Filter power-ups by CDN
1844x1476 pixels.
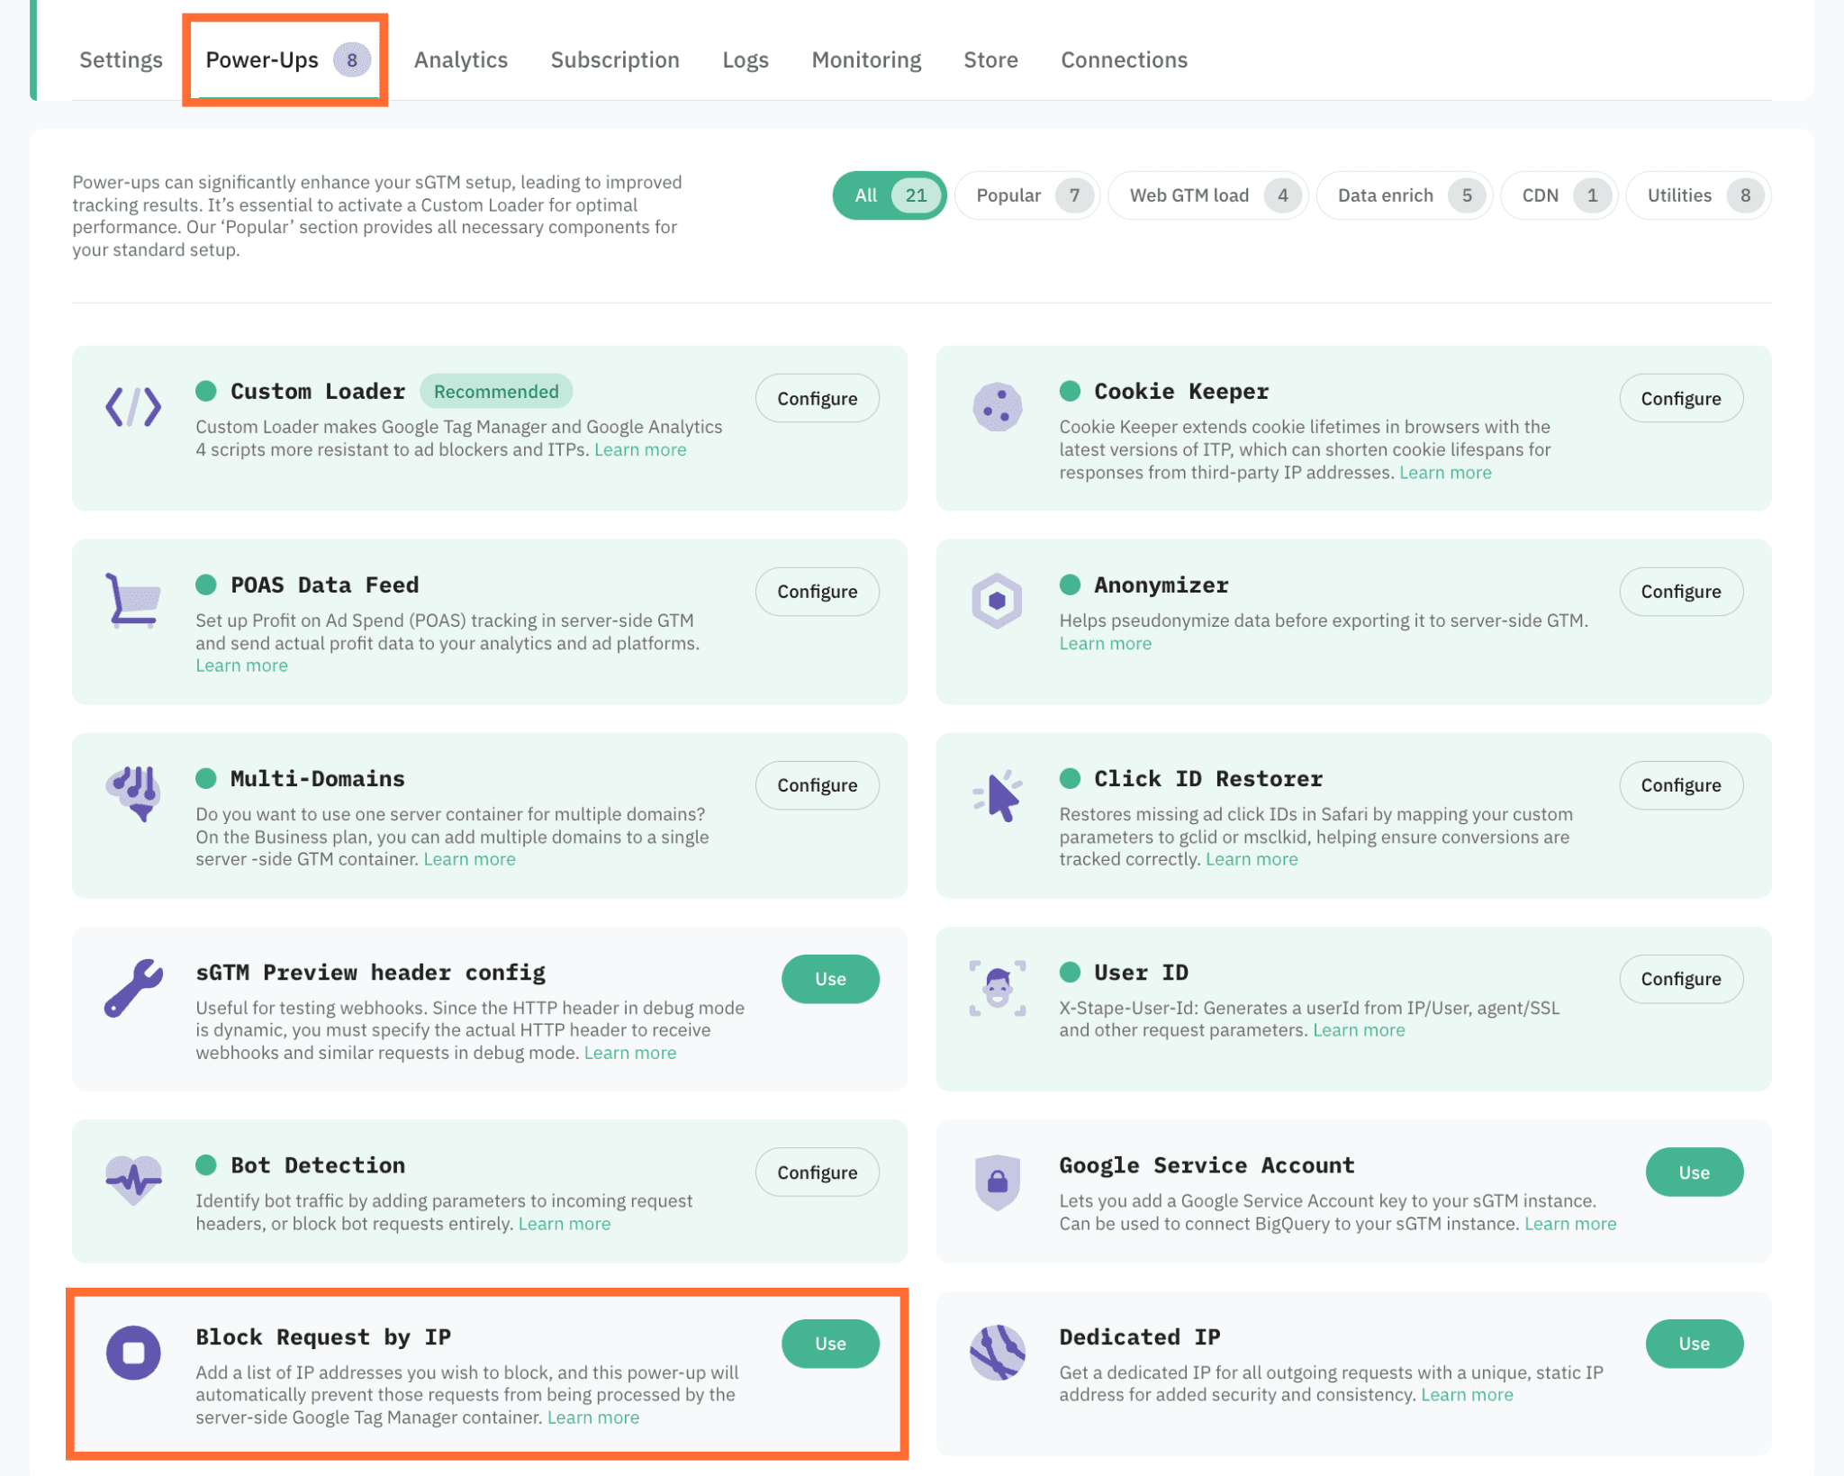coord(1559,195)
